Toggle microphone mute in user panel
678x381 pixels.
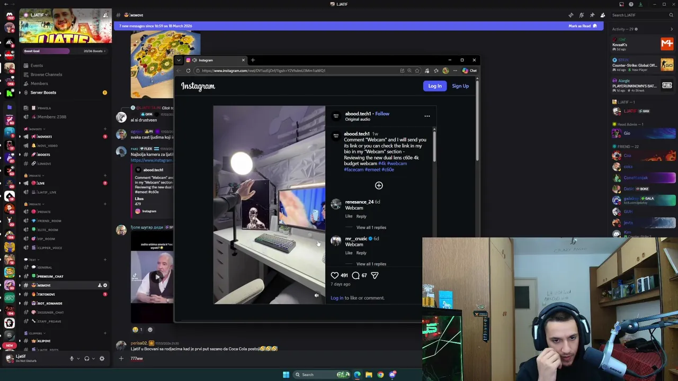tap(72, 358)
